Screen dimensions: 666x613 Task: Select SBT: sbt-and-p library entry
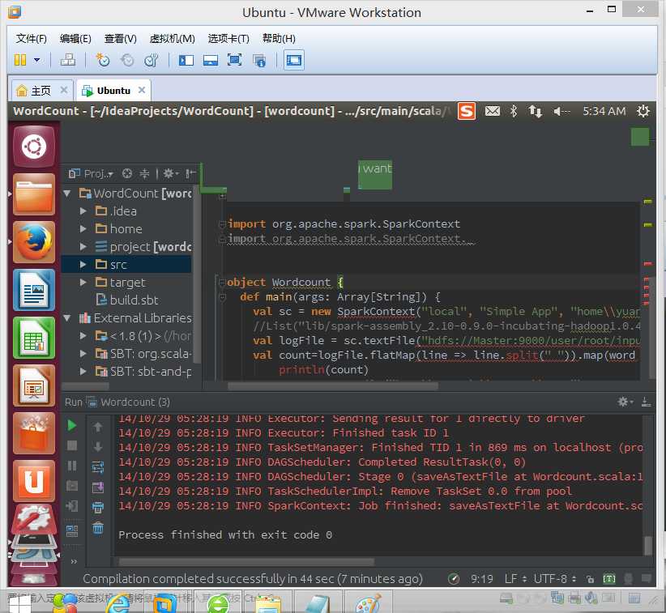[143, 372]
